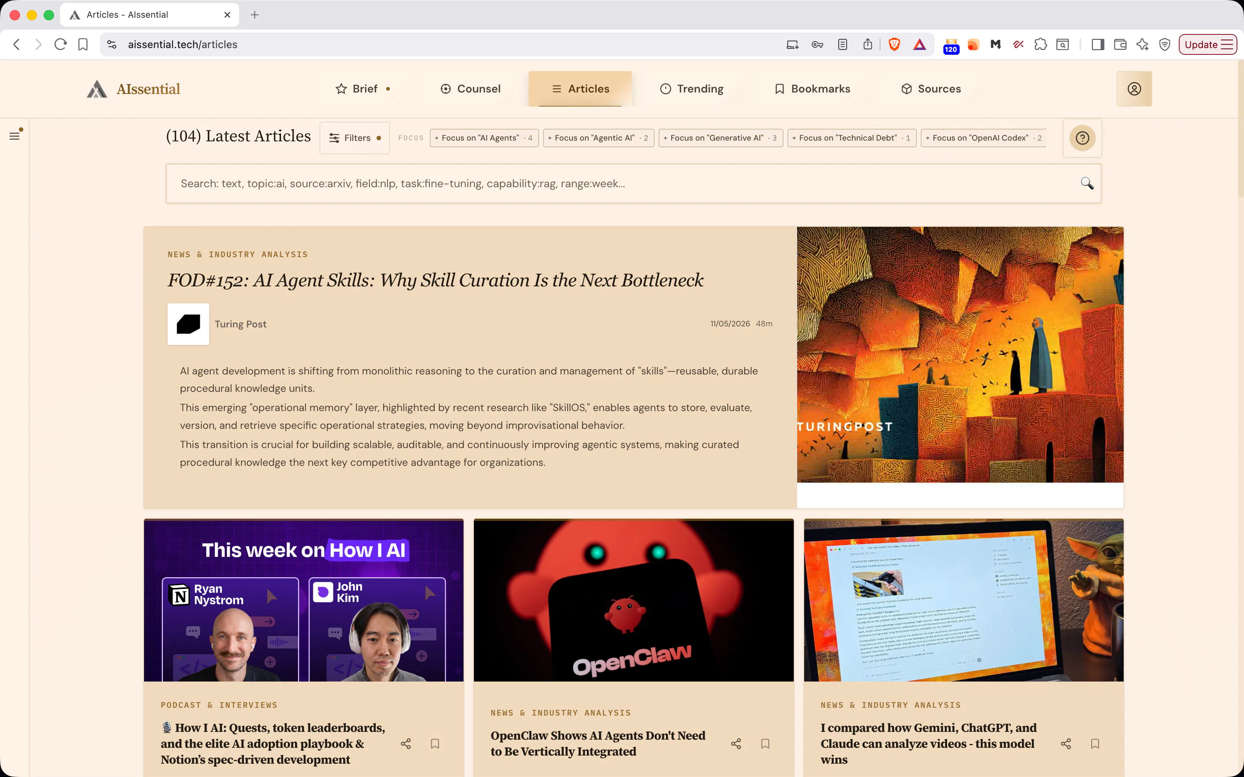The width and height of the screenshot is (1244, 777).
Task: Add focus on "Technical Debt"
Action: 852,138
